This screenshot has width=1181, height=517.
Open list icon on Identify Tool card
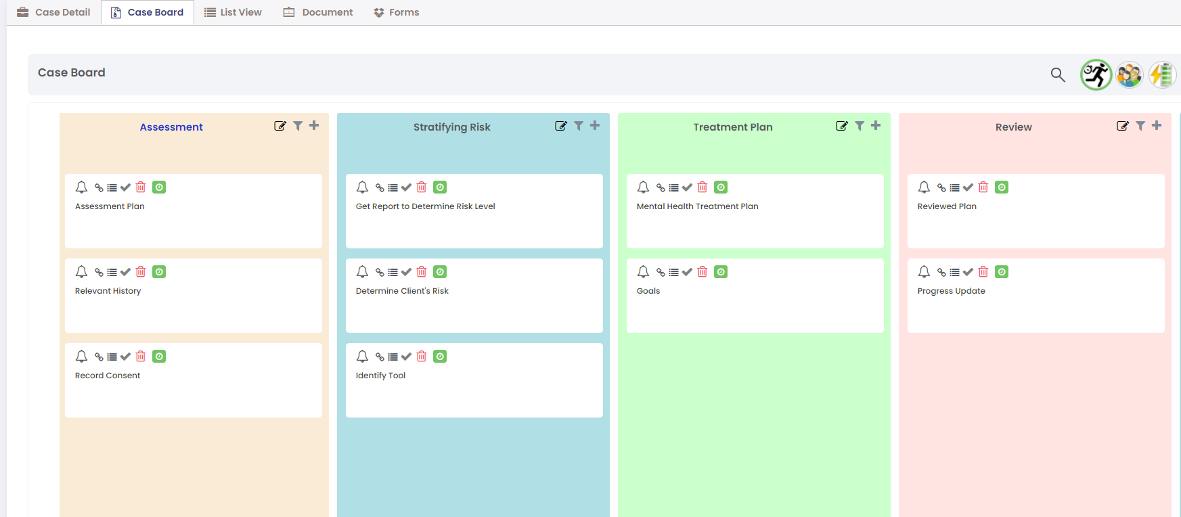click(x=393, y=357)
